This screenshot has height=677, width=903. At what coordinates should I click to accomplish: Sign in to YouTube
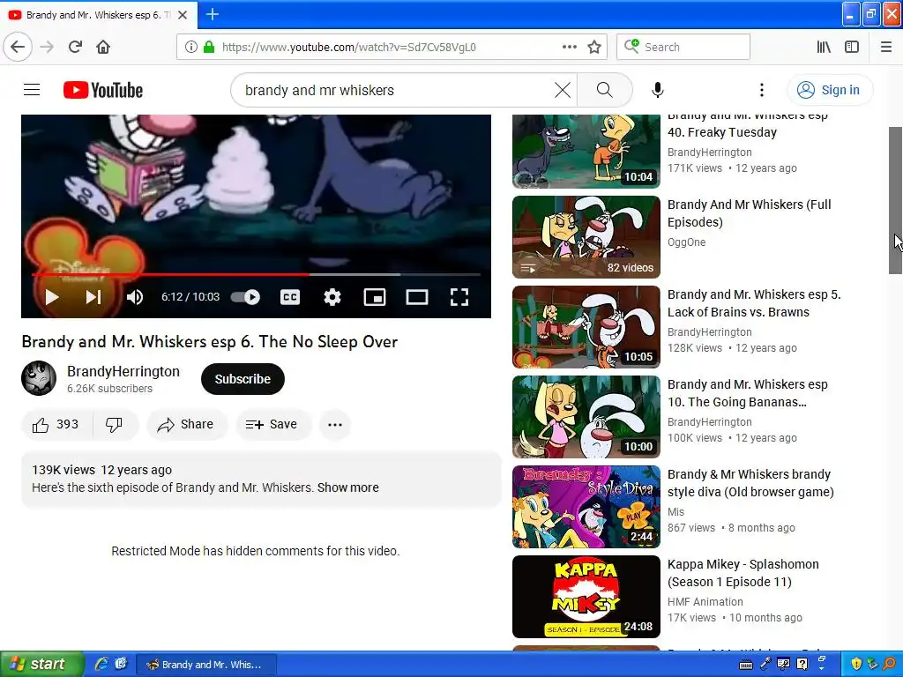[829, 90]
